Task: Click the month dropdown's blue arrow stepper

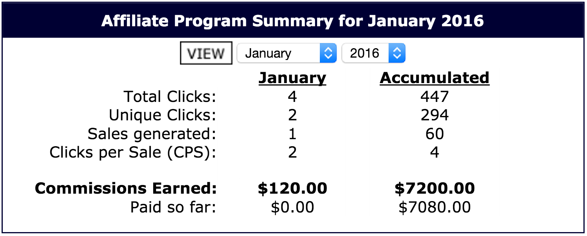Action: pos(328,53)
